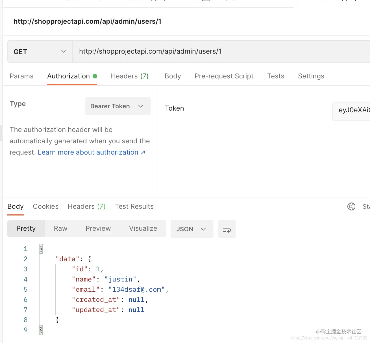Click the Token value input field
370x343 pixels.
(352, 110)
